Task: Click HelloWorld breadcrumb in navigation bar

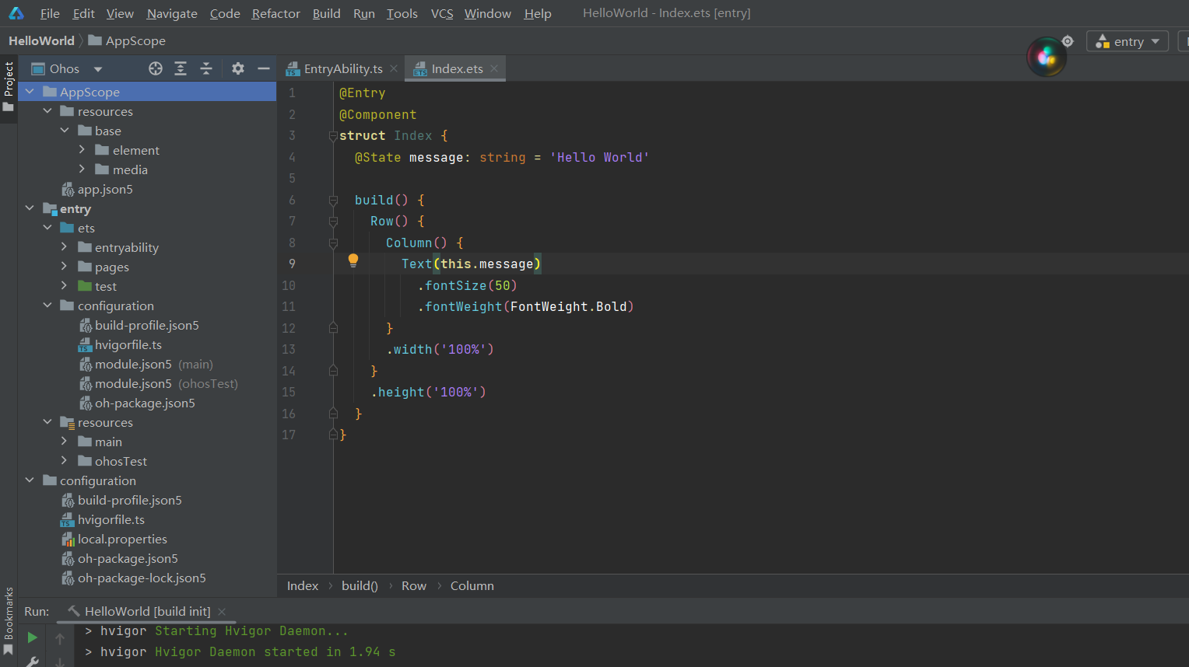Action: pyautogui.click(x=41, y=40)
